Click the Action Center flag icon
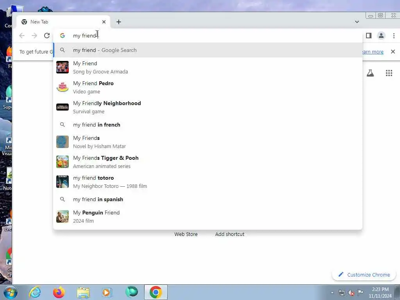Screen dimensions: 400x300 click(360, 292)
